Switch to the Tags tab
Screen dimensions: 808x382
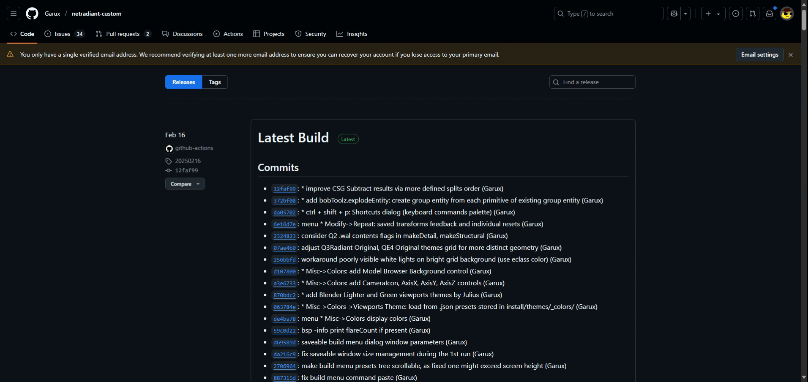click(x=215, y=82)
